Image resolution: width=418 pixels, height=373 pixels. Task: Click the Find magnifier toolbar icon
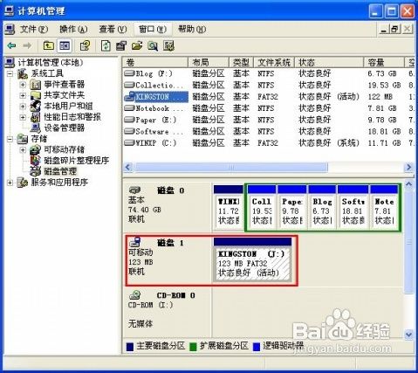(x=153, y=45)
